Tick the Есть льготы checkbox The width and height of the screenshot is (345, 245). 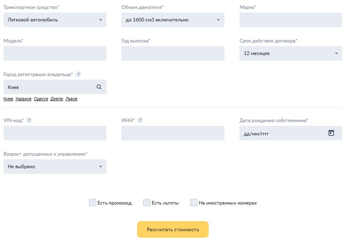click(147, 203)
